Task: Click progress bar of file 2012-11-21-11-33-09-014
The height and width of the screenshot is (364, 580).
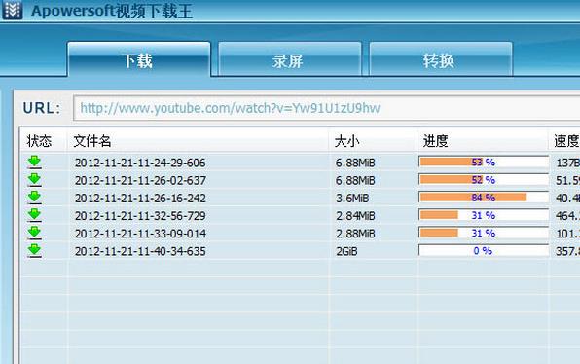Action: [x=484, y=233]
